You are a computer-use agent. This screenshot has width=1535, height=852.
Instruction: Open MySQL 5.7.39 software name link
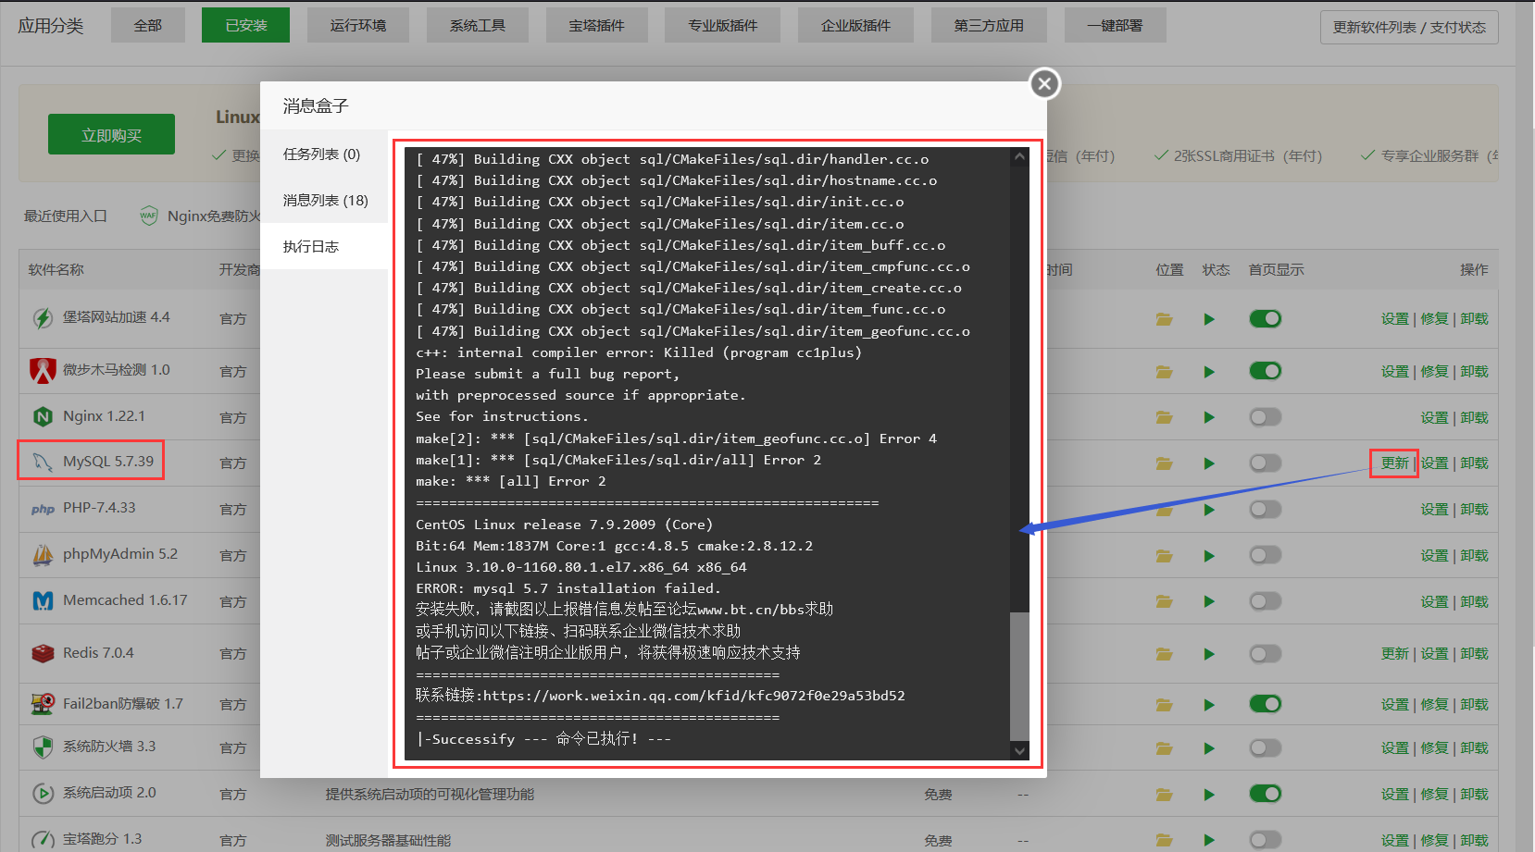point(108,462)
